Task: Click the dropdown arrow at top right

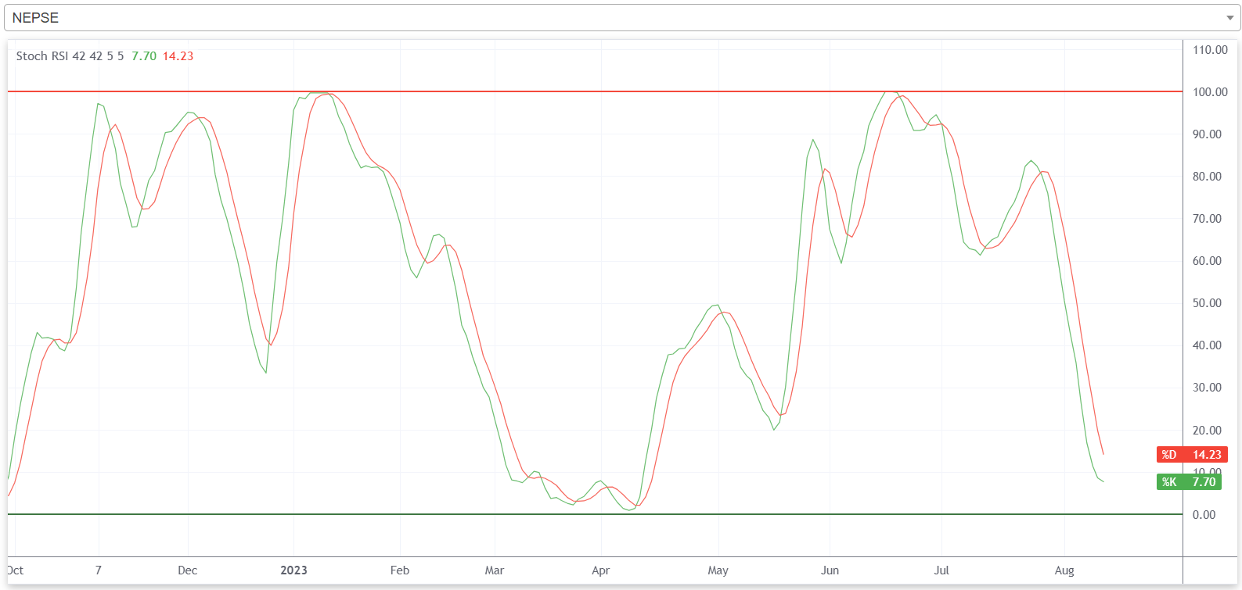Action: (1229, 18)
